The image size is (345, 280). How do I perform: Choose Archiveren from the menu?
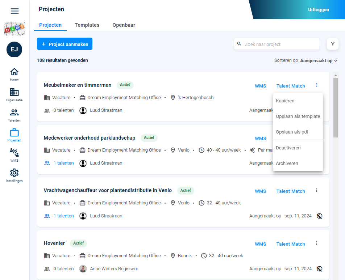pos(298,164)
